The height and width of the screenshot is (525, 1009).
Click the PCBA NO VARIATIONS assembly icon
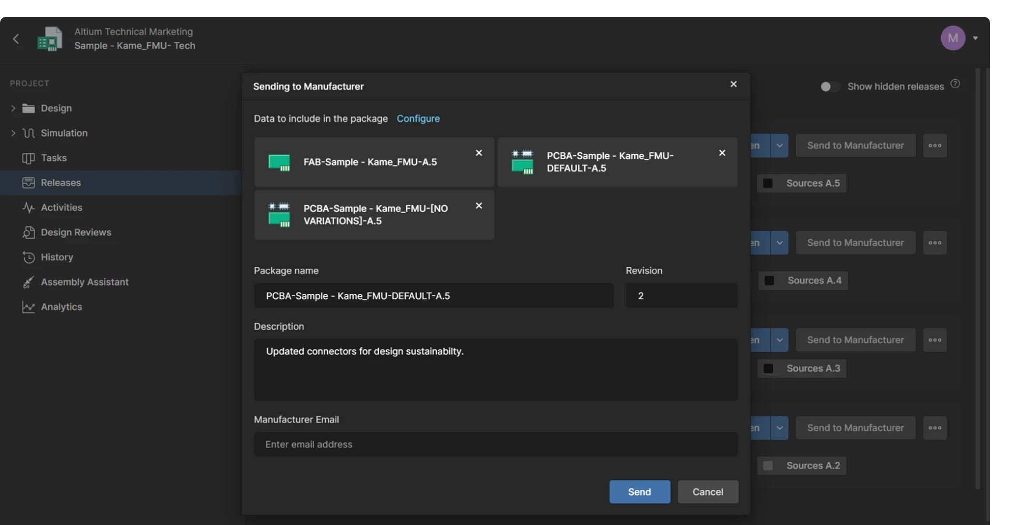coord(279,215)
